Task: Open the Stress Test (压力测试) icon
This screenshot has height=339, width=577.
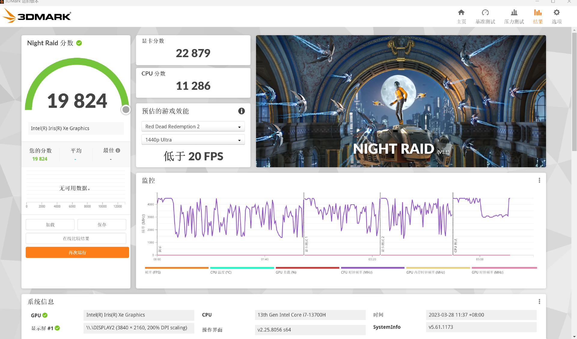Action: pos(514,13)
